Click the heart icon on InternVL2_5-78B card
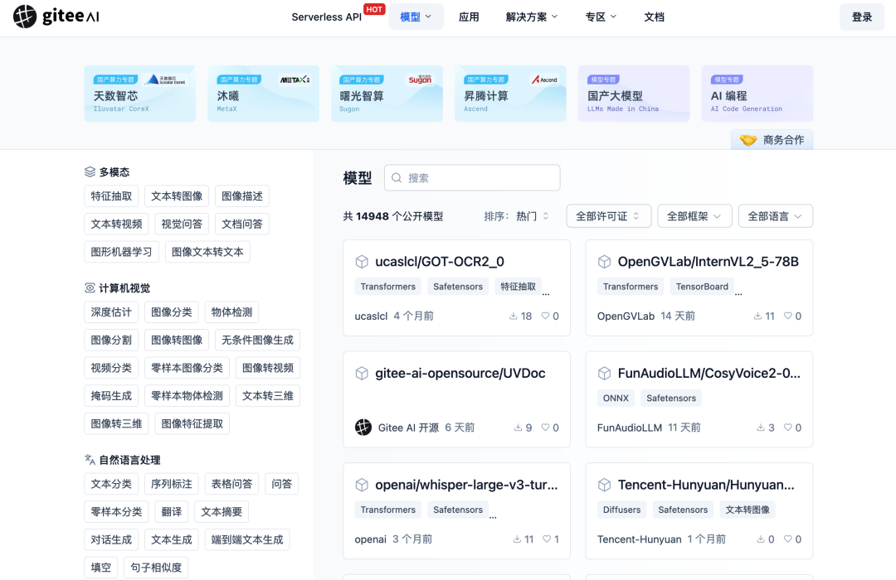Image resolution: width=896 pixels, height=580 pixels. [x=786, y=316]
